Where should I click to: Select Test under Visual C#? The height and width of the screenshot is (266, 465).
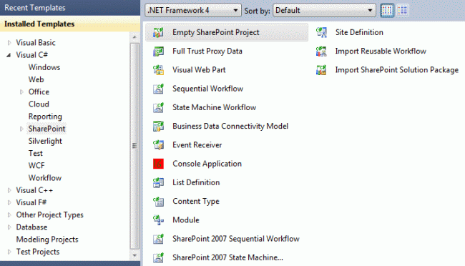click(36, 153)
